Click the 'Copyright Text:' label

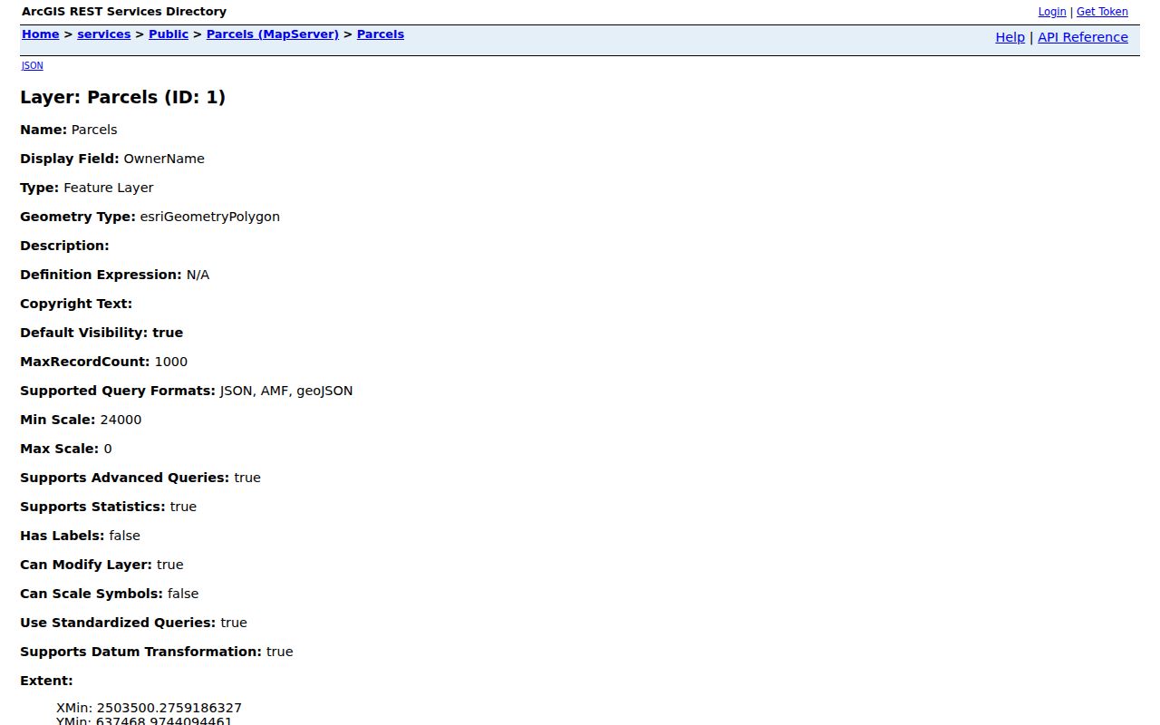point(76,304)
